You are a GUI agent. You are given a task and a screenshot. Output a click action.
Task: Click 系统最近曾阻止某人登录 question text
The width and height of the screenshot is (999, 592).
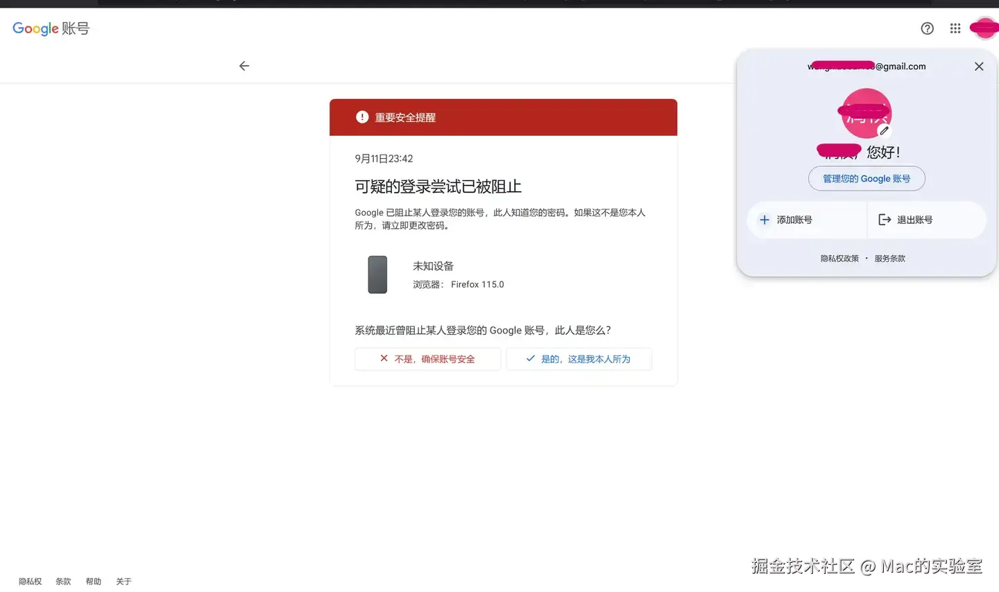coord(483,331)
